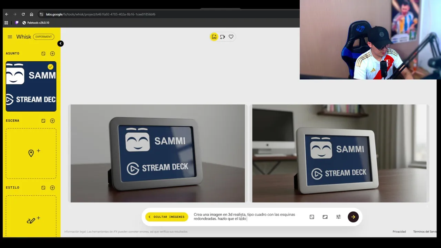Collapse the sidebar with the black arrow button
This screenshot has height=248, width=441.
pyautogui.click(x=60, y=43)
